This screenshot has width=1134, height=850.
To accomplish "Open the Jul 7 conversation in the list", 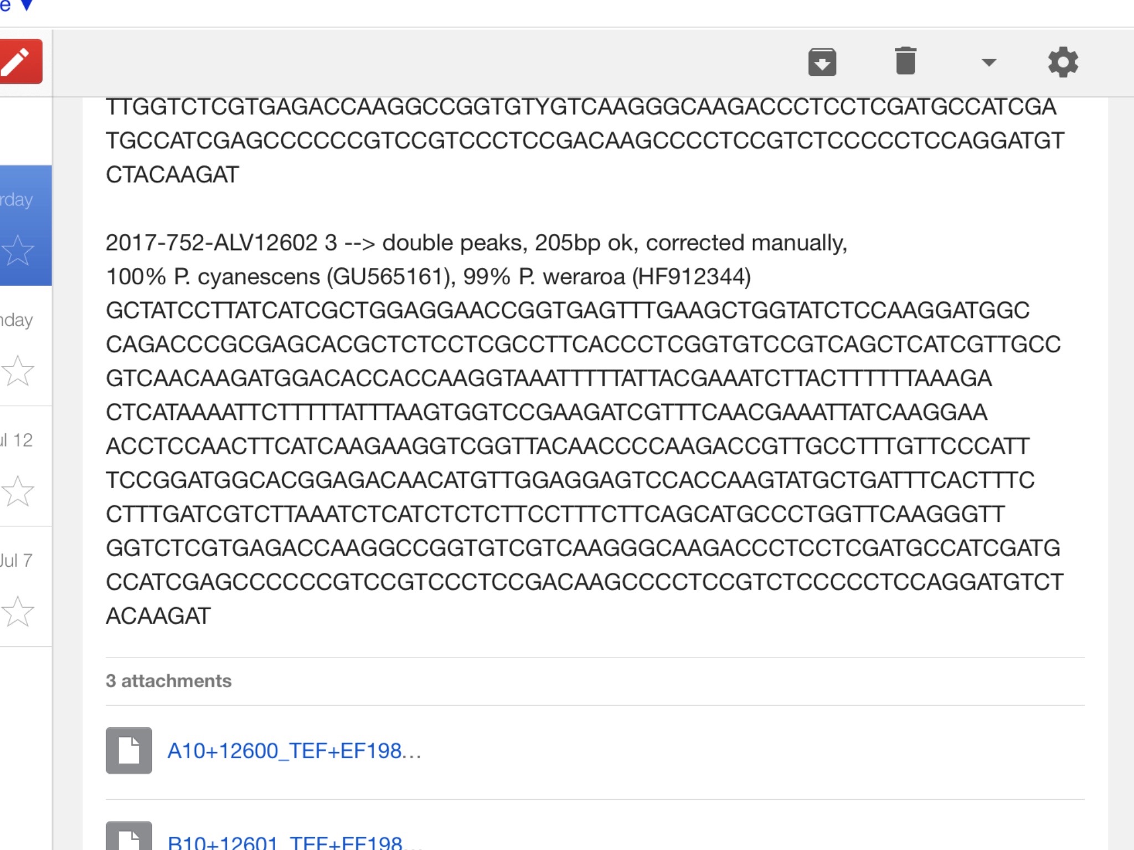I will click(x=26, y=586).
